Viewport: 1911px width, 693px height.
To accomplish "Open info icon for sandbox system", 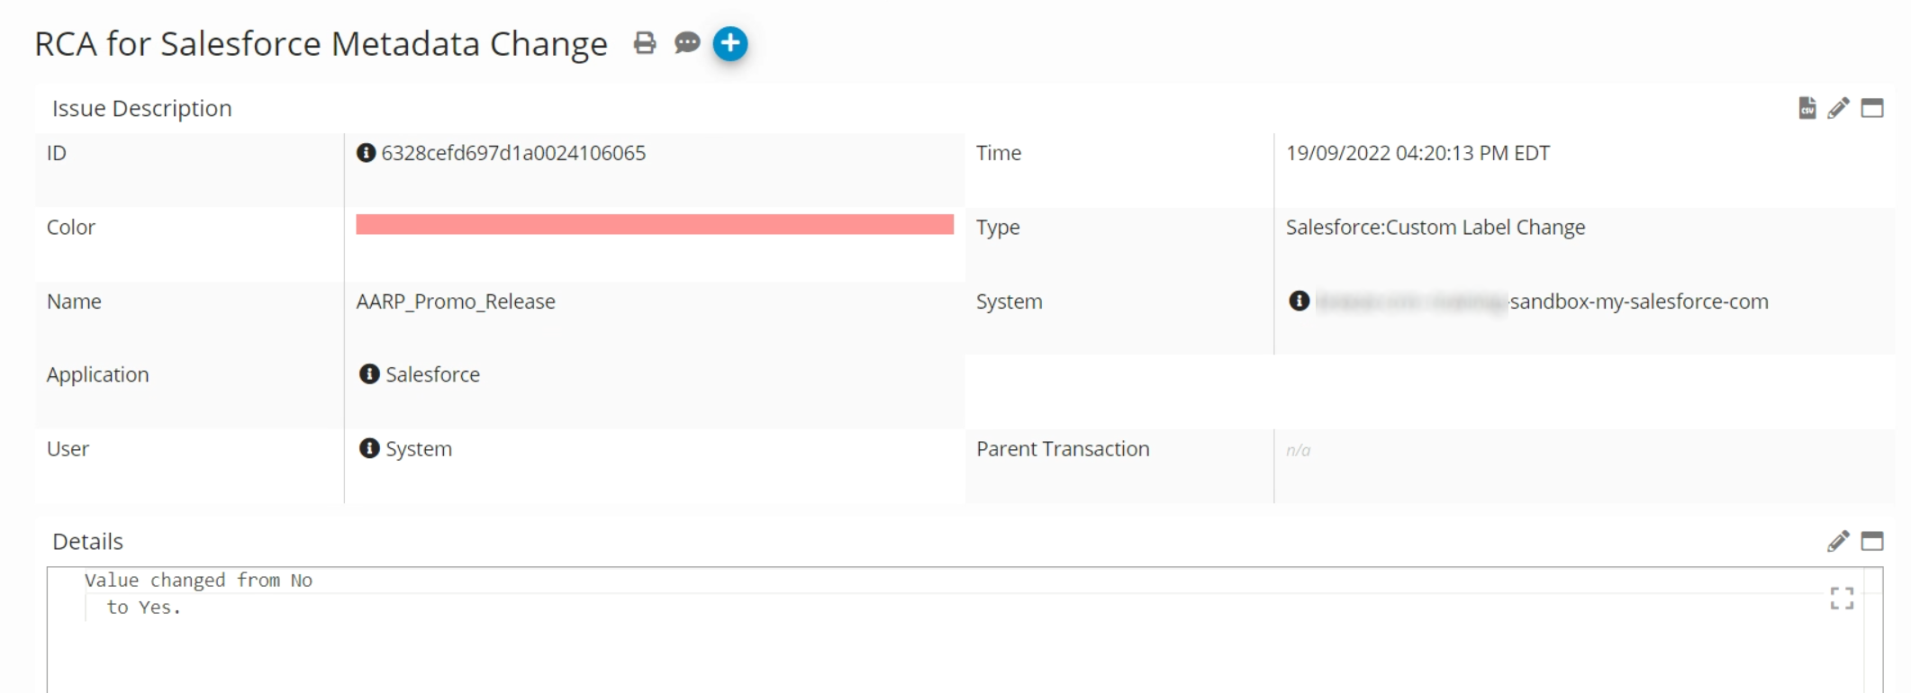I will click(1299, 301).
